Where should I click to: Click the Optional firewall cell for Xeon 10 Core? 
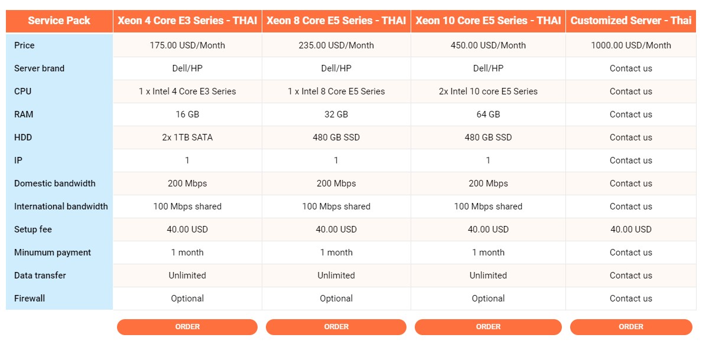pyautogui.click(x=489, y=298)
